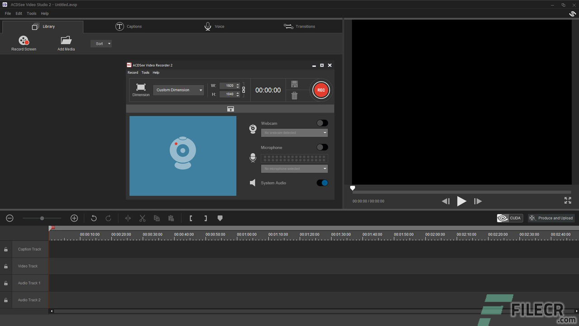Play the preview video
The width and height of the screenshot is (579, 326).
click(461, 201)
